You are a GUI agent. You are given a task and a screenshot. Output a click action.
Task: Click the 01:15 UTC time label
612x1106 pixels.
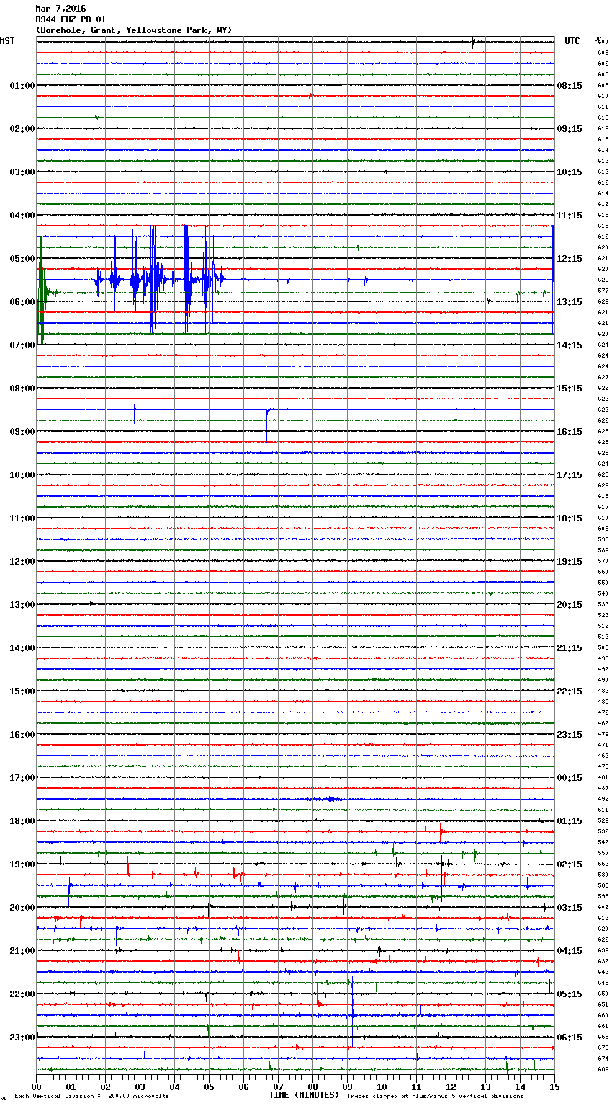[570, 821]
